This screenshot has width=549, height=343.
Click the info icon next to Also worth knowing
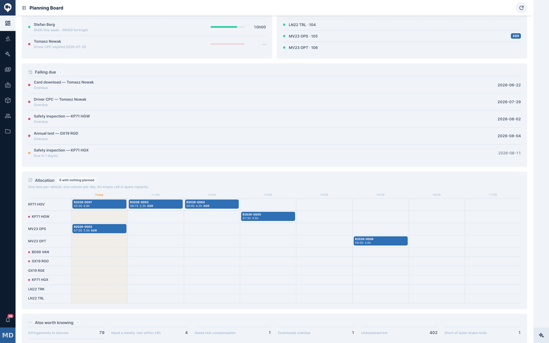78,322
